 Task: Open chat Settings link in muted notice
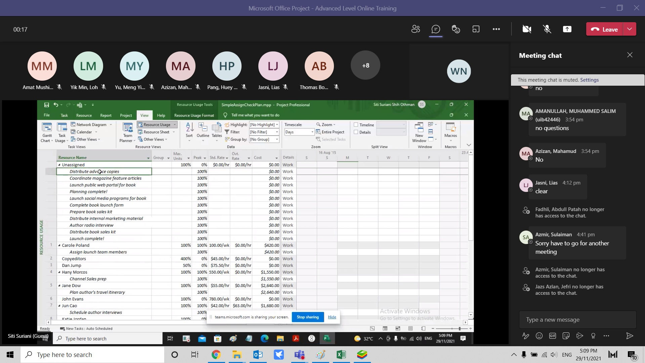[x=589, y=80]
